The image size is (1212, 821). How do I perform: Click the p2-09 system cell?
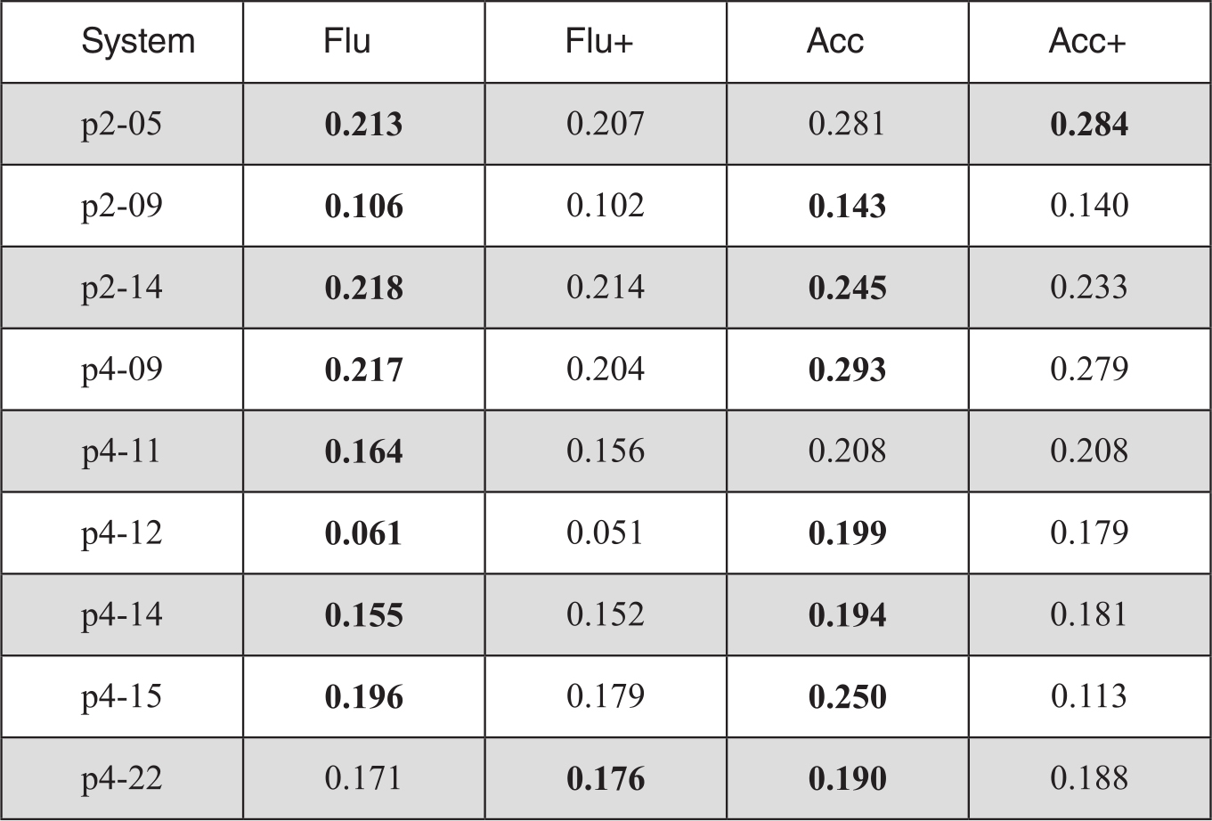pyautogui.click(x=122, y=207)
